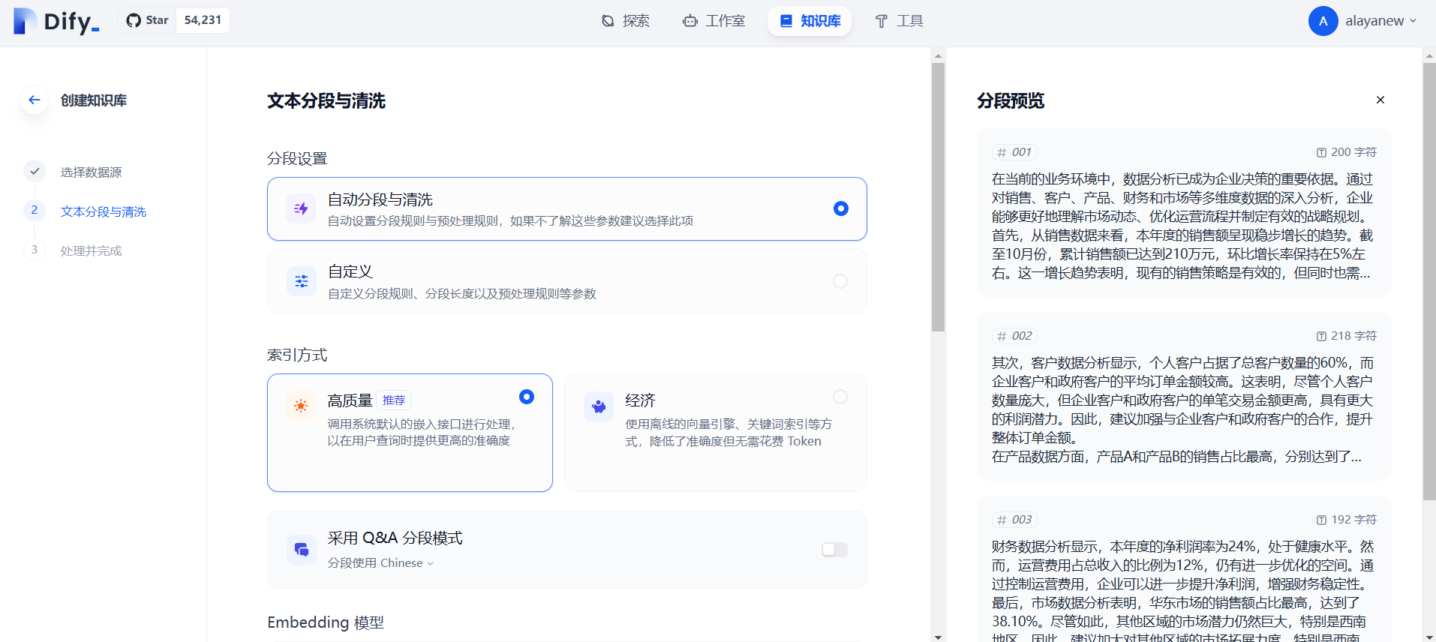Go to the 工具 tab
1436x642 pixels.
coord(899,21)
